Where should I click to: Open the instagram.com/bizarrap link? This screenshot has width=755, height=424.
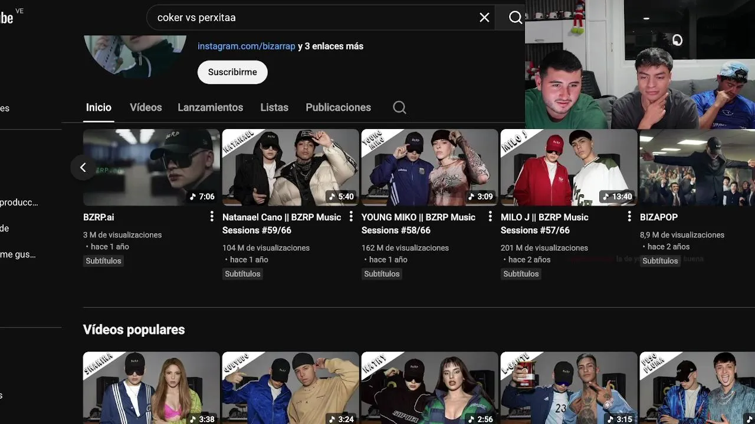tap(247, 46)
